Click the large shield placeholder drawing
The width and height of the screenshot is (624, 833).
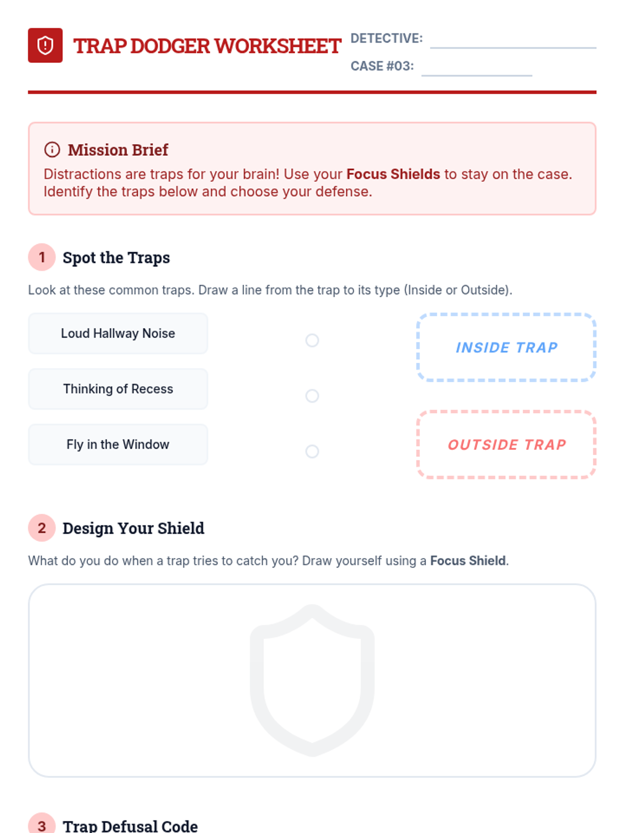[312, 680]
